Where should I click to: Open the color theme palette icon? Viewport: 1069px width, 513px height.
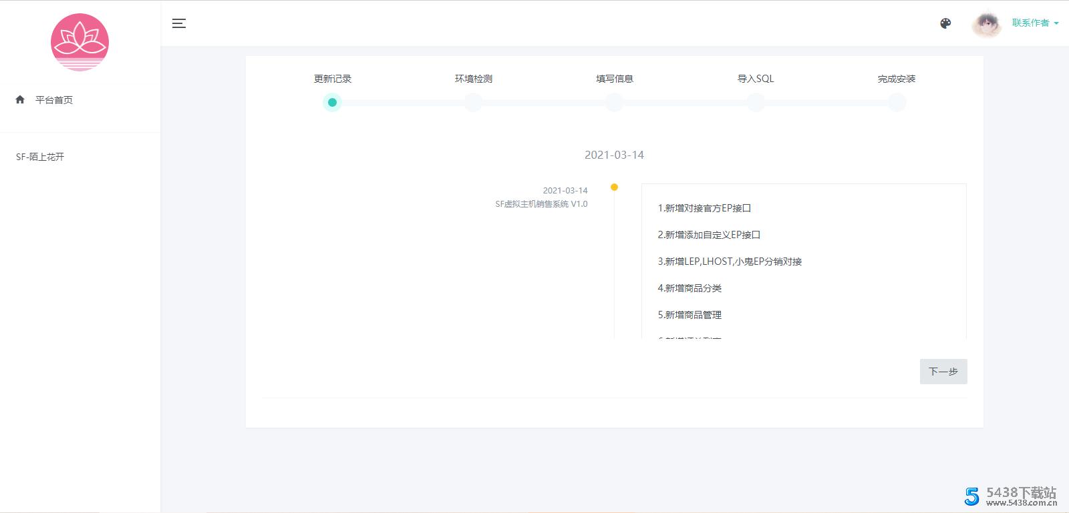tap(945, 23)
